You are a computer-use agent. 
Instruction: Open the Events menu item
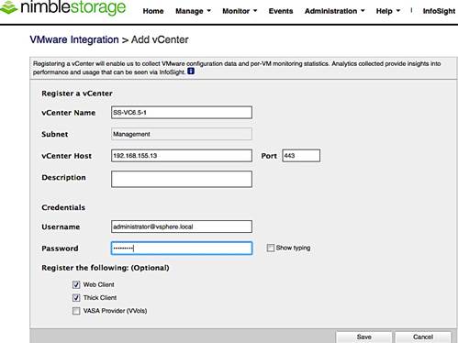[281, 11]
